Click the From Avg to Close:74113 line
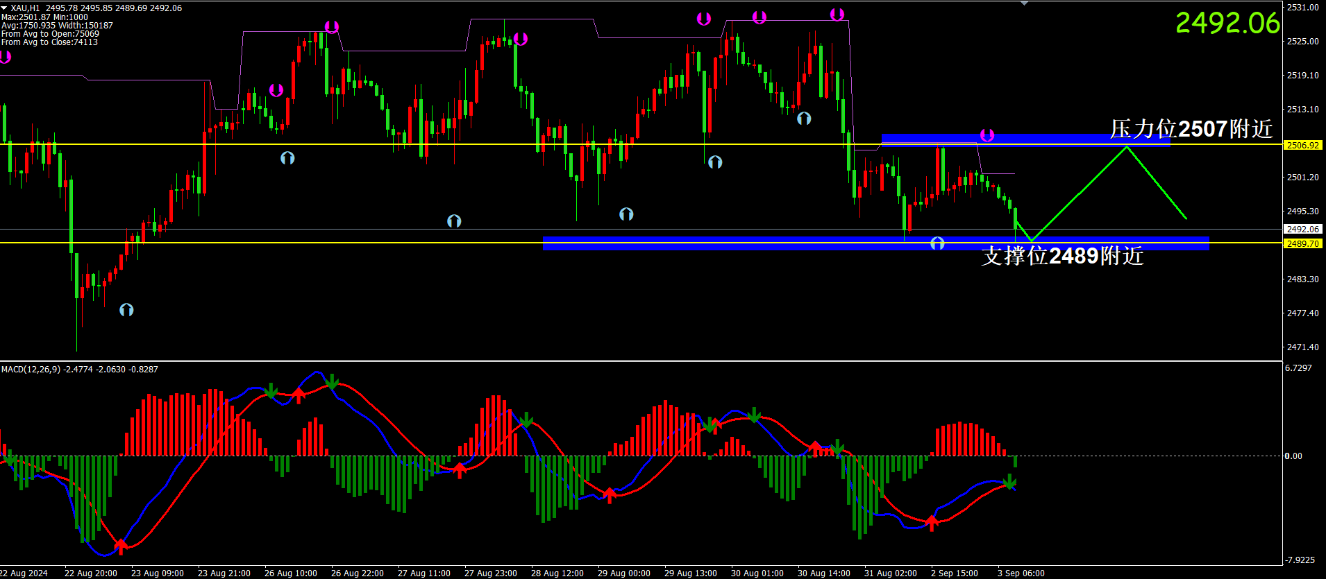This screenshot has width=1326, height=579. click(49, 42)
